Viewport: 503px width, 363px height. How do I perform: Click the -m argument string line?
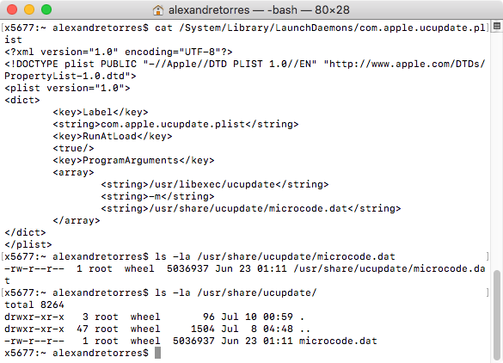pos(157,196)
